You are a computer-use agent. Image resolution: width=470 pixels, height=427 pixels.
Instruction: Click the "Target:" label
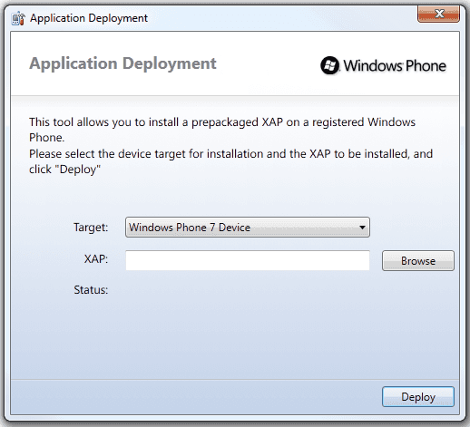(x=91, y=228)
